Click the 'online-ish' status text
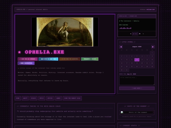171x128 pixels. point(150,9)
